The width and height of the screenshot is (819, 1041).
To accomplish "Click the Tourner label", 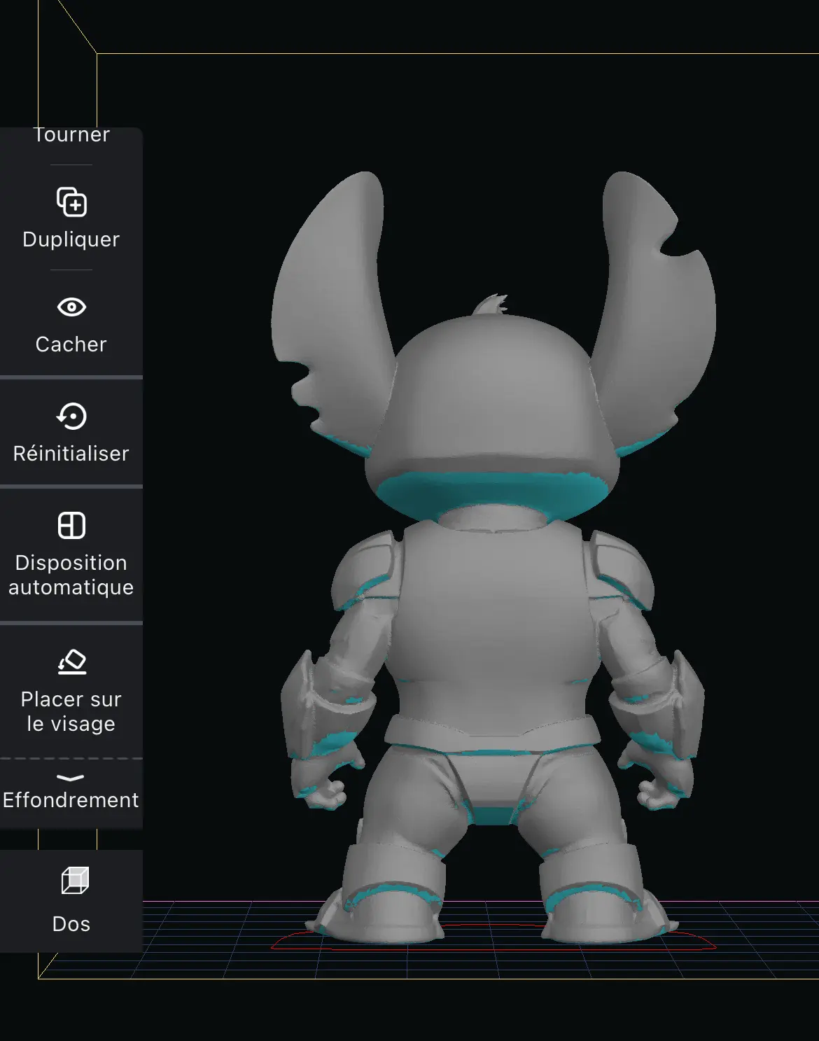I will (71, 134).
